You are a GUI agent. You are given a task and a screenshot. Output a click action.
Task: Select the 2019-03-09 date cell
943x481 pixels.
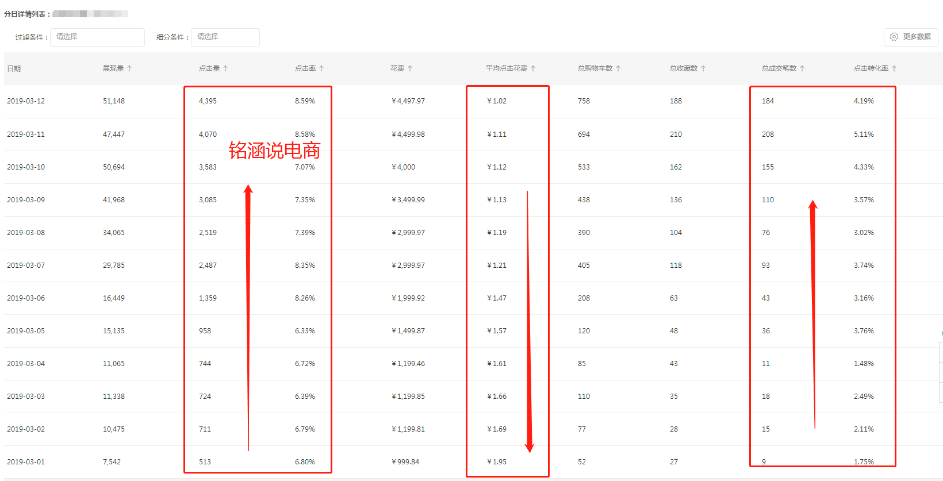click(26, 200)
